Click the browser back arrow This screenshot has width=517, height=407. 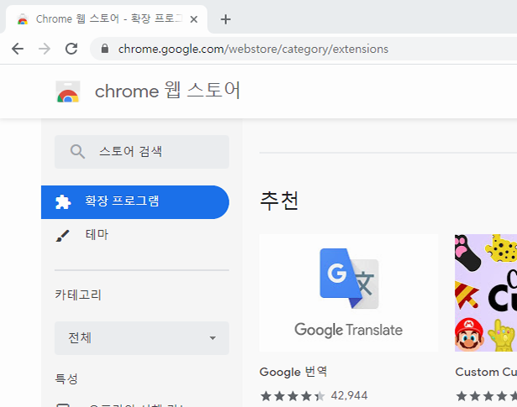(18, 49)
